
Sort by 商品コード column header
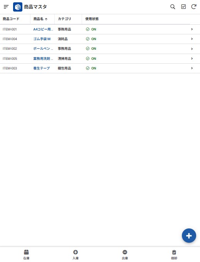(x=11, y=19)
